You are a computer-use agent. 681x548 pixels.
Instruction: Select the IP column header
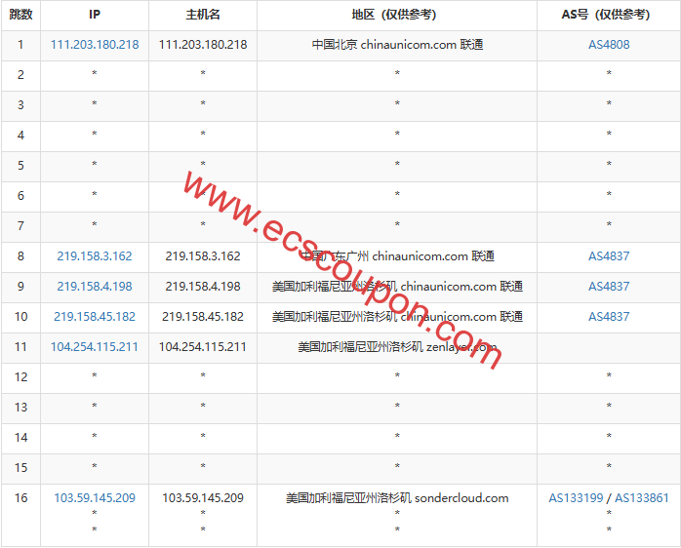point(95,15)
